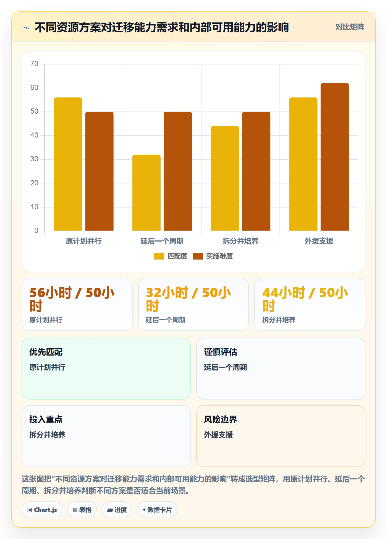The width and height of the screenshot is (387, 539).
Task: Select the 表格 tag chip
Action: (x=82, y=510)
